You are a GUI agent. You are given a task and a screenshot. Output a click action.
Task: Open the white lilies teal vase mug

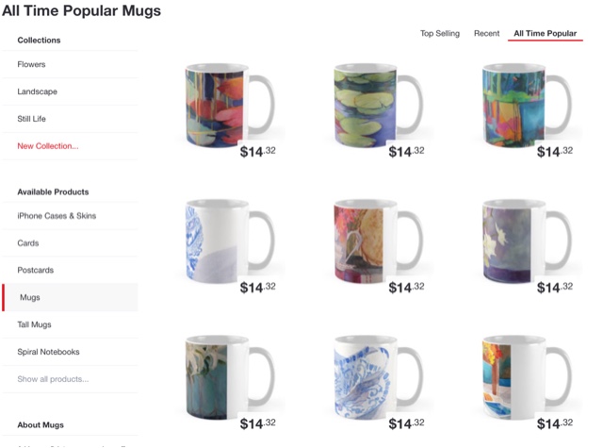coord(230,377)
